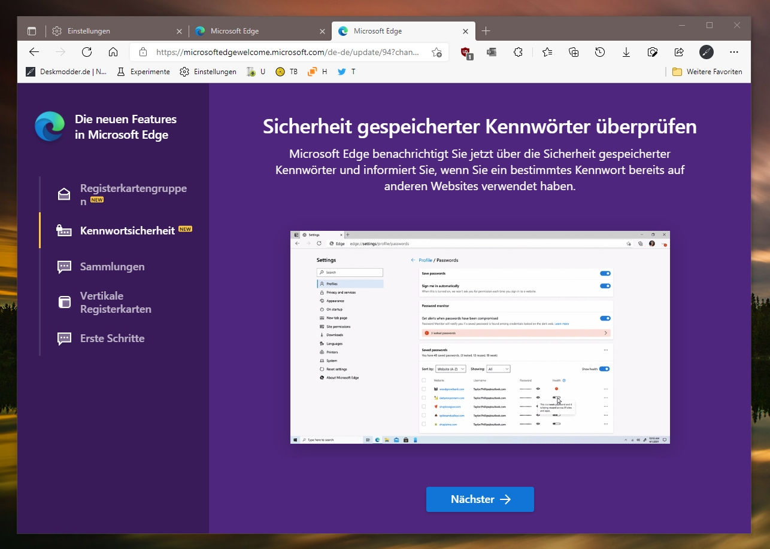
Task: Switch to the middle Microsoft Edge tab
Action: click(x=260, y=31)
